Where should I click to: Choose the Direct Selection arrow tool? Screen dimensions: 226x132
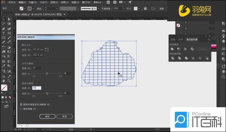click(9, 19)
